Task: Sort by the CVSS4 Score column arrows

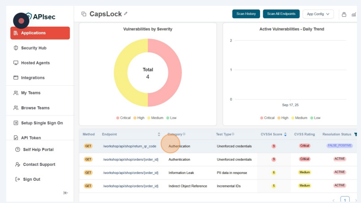Action: coord(285,134)
